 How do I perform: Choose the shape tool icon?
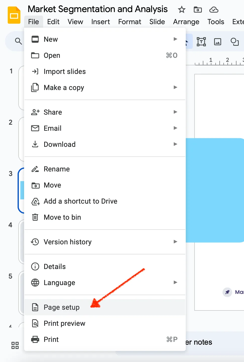click(x=234, y=41)
